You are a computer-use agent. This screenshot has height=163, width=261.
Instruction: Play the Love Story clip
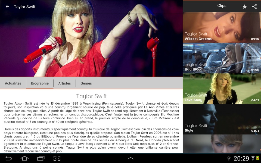coord(222,89)
